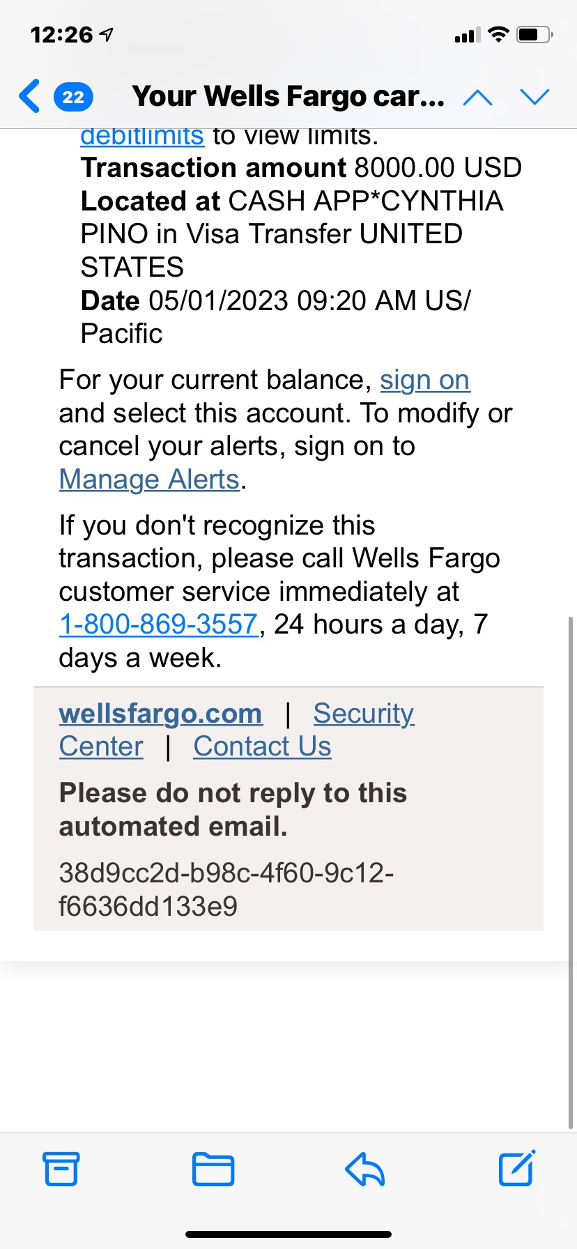Open the debitlimits link
This screenshot has height=1249, width=577.
click(142, 137)
